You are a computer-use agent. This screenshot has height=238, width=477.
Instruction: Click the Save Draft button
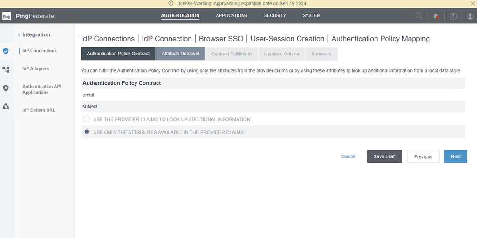pos(384,156)
